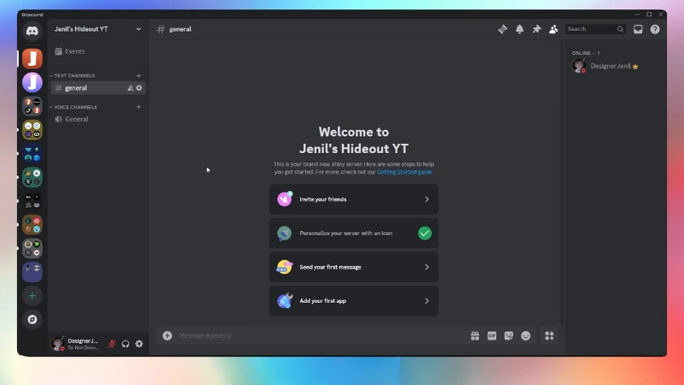Screen dimensions: 684x385
Task: Open the Getting Started guide link
Action: pos(404,172)
